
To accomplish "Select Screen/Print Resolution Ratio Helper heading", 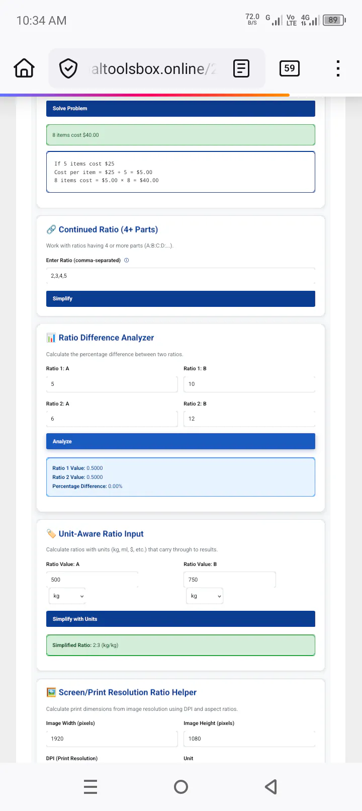I will (128, 692).
